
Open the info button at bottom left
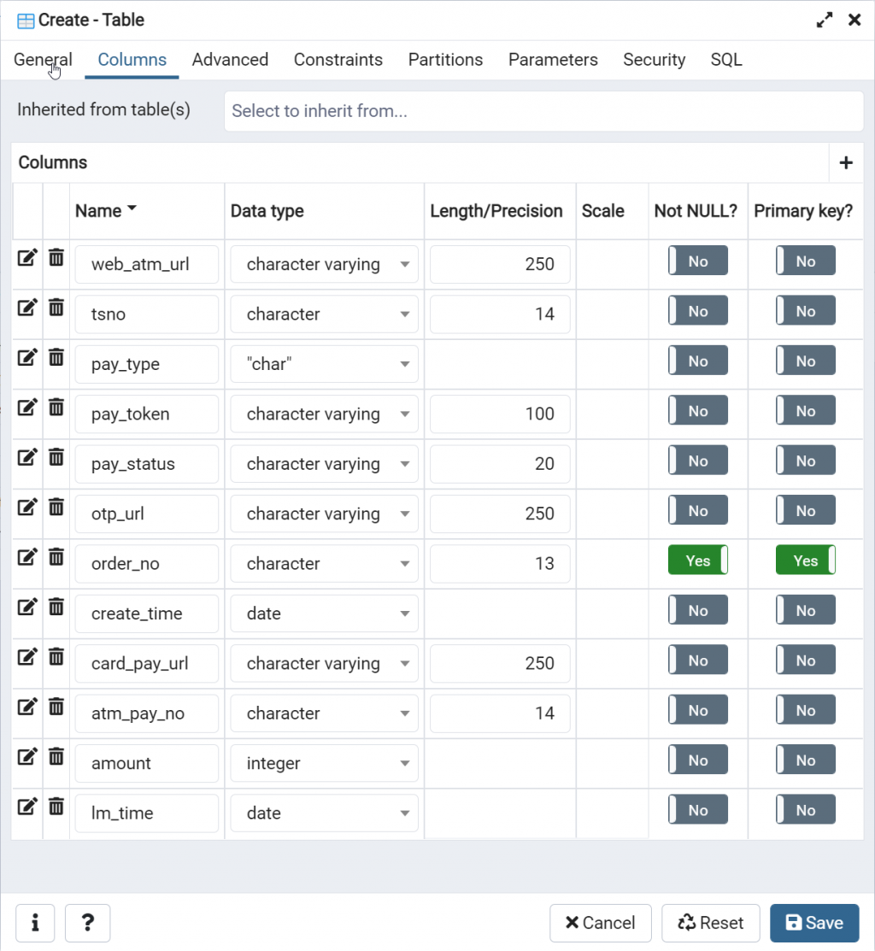tap(35, 923)
